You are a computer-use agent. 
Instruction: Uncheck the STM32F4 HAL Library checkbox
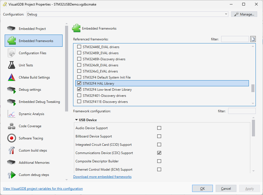click(x=79, y=83)
